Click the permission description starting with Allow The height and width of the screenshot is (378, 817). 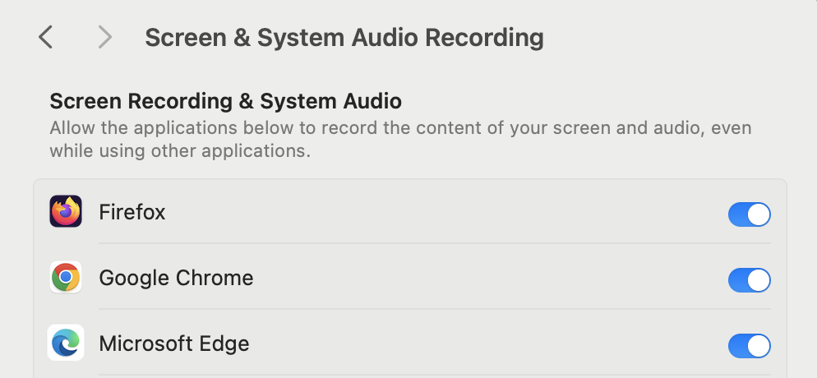(x=400, y=140)
